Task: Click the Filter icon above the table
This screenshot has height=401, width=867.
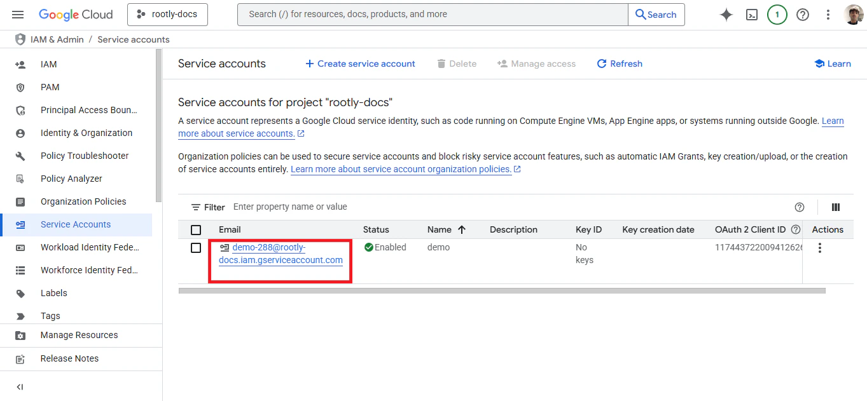Action: coord(197,207)
